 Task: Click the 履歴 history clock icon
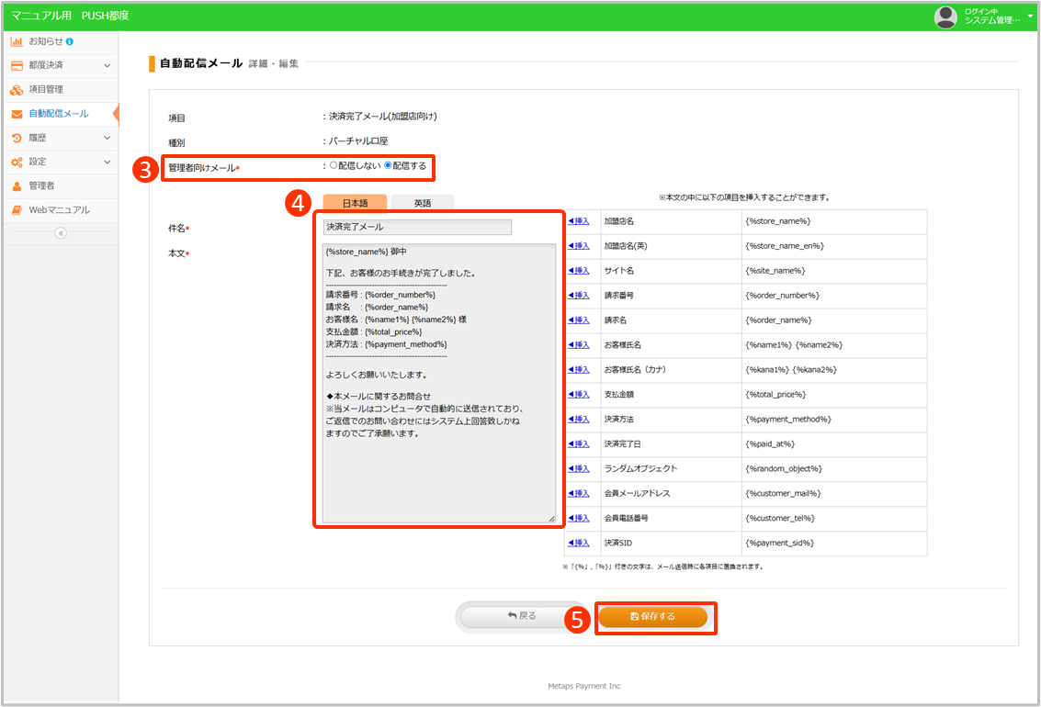(17, 138)
